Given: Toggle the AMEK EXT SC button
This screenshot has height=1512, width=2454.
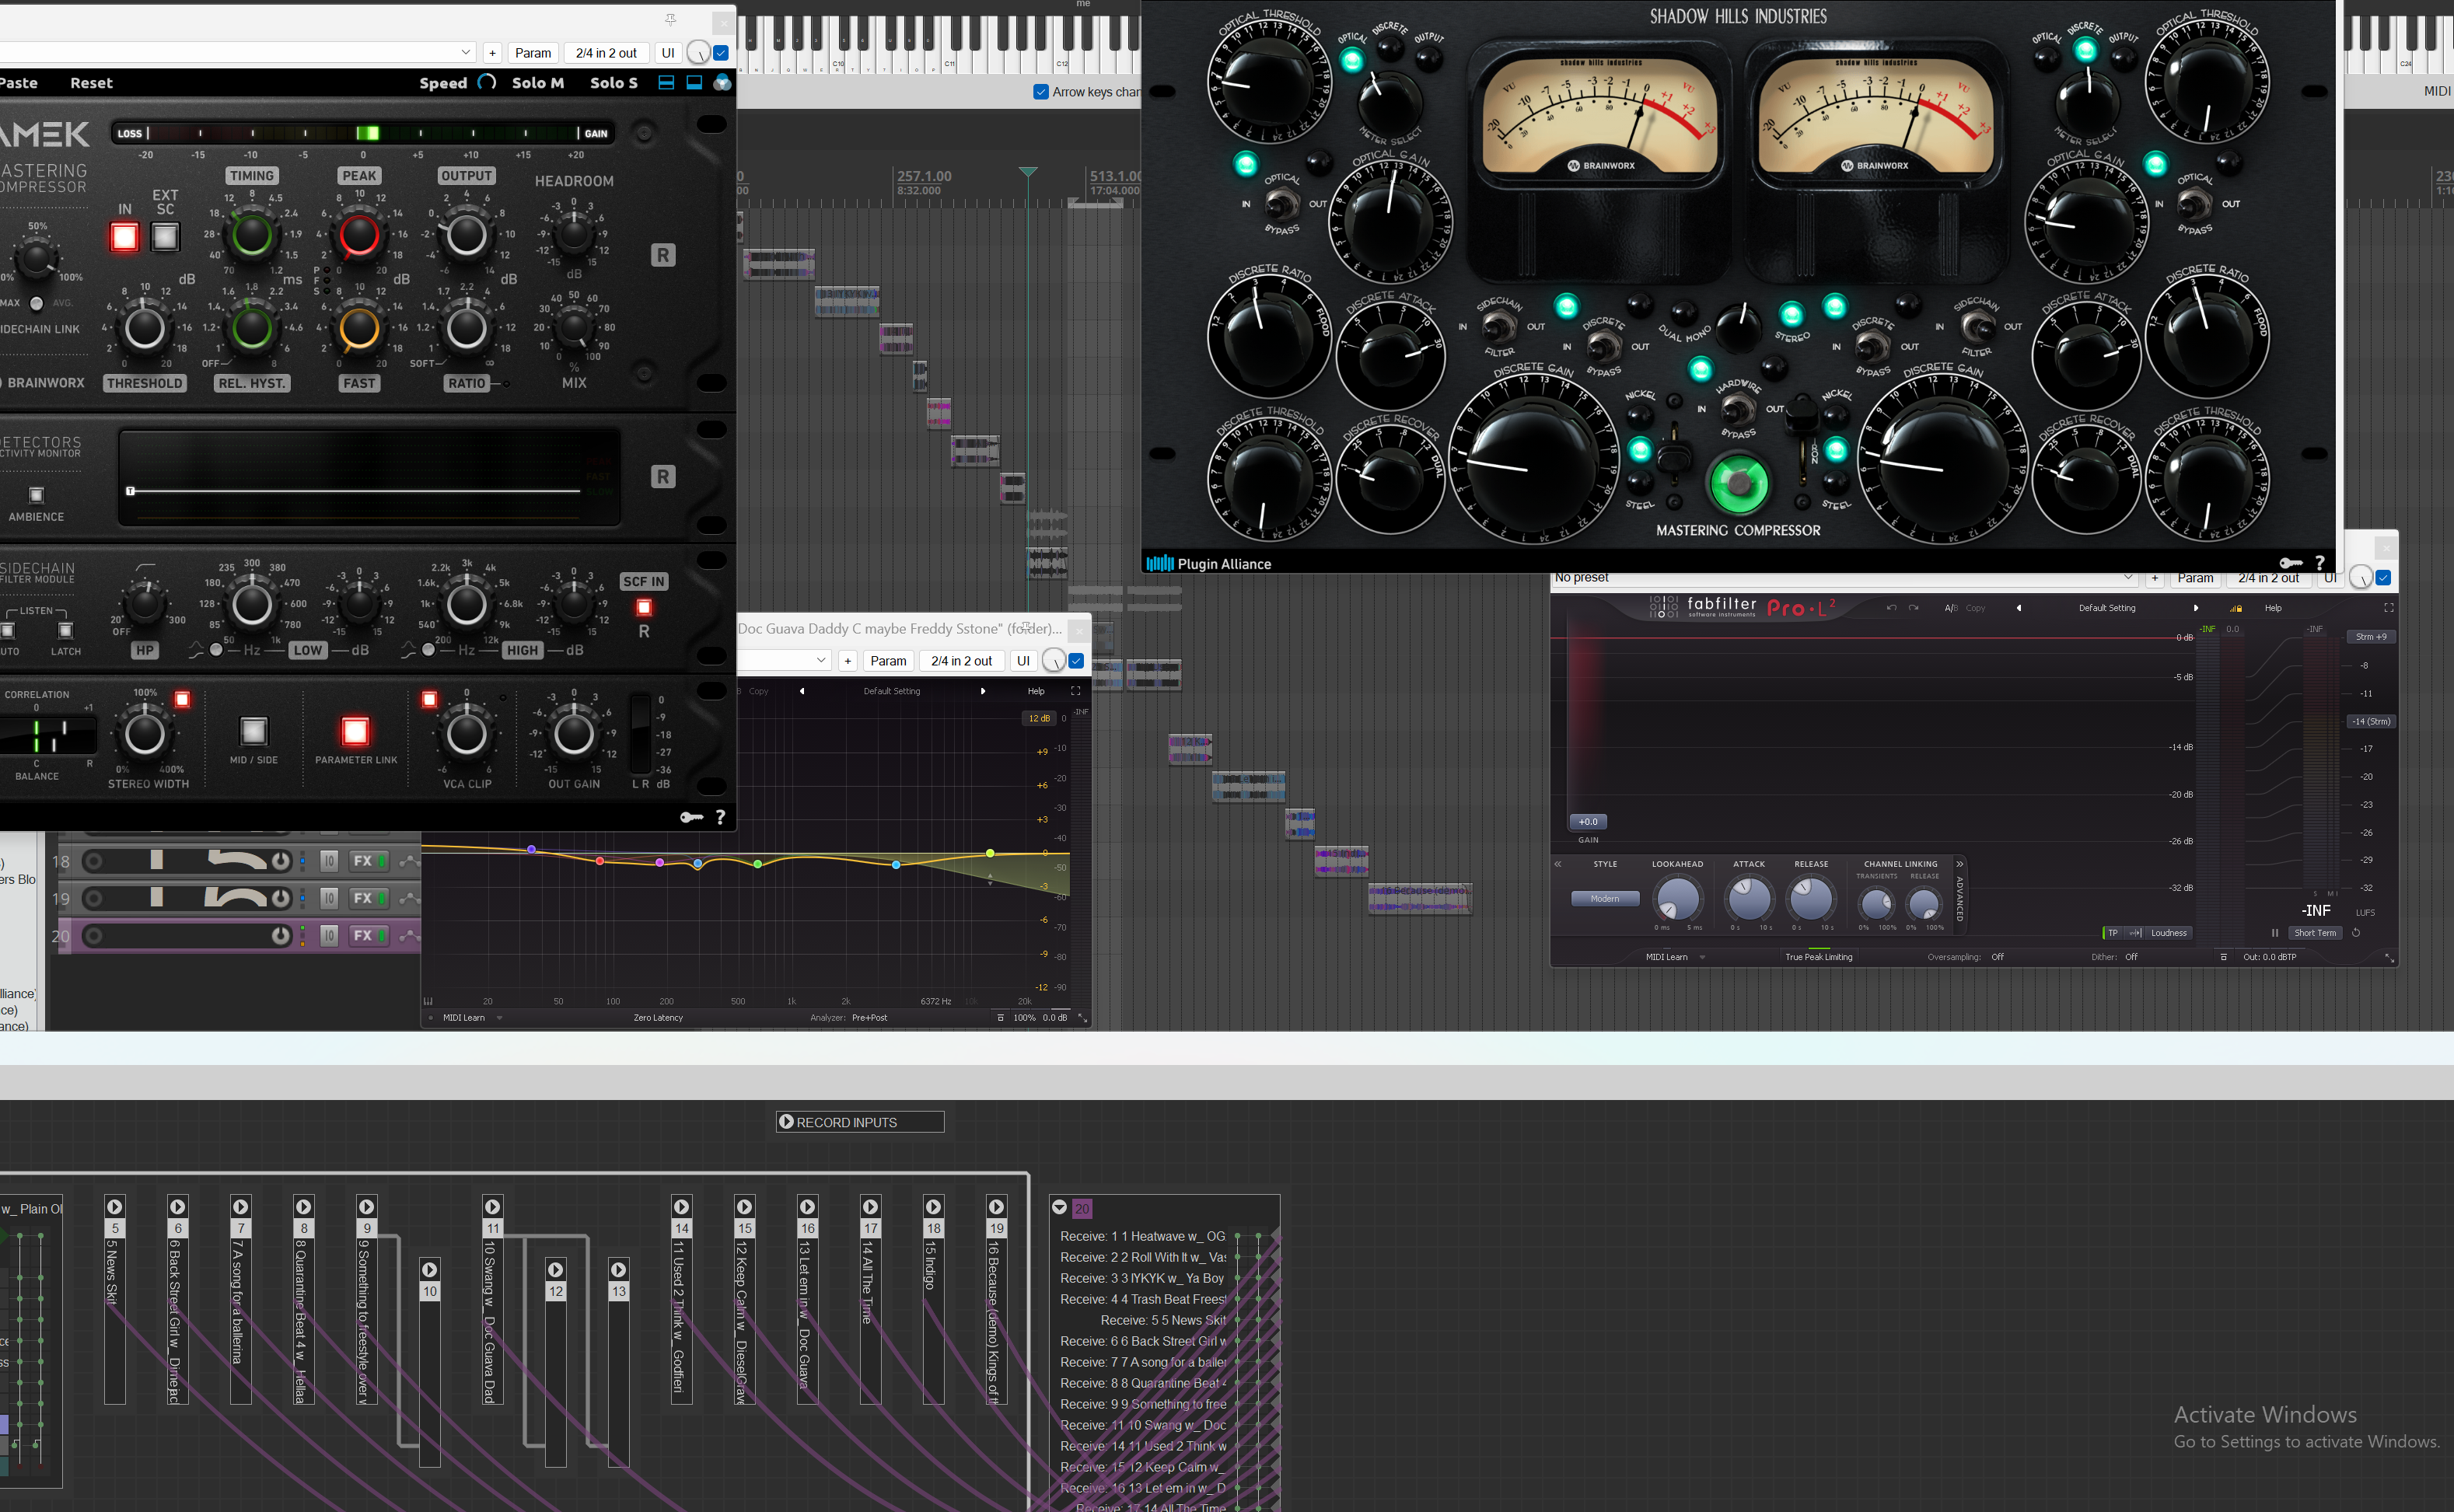Looking at the screenshot, I should (x=165, y=237).
